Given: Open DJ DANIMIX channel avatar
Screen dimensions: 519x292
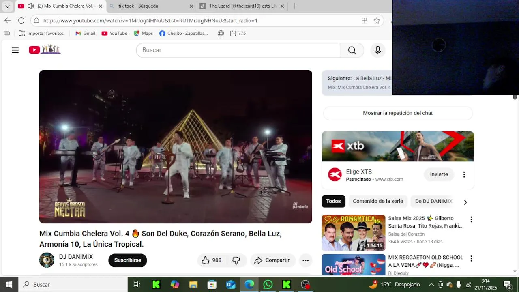Looking at the screenshot, I should tap(47, 260).
